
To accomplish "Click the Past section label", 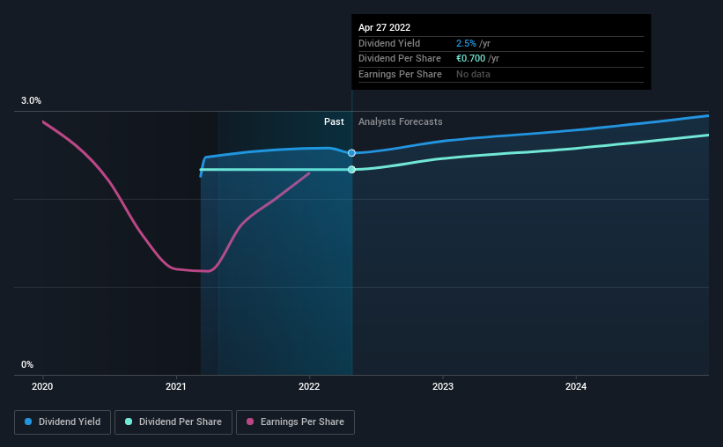I will pyautogui.click(x=334, y=121).
